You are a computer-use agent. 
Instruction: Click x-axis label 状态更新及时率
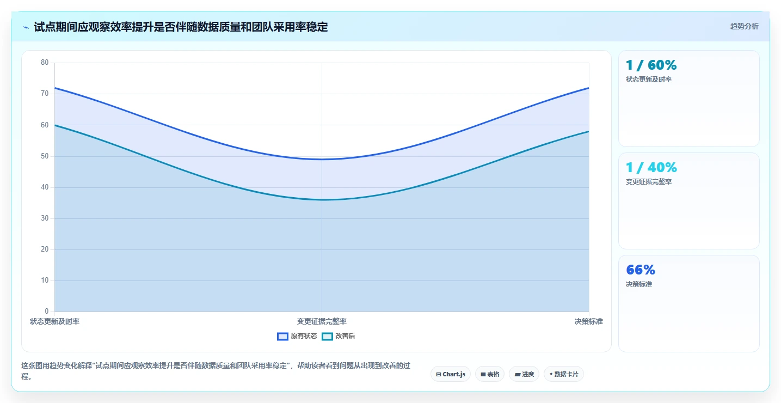tap(54, 321)
